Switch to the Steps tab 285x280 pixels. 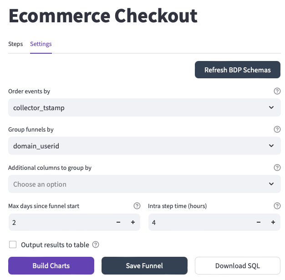[15, 44]
